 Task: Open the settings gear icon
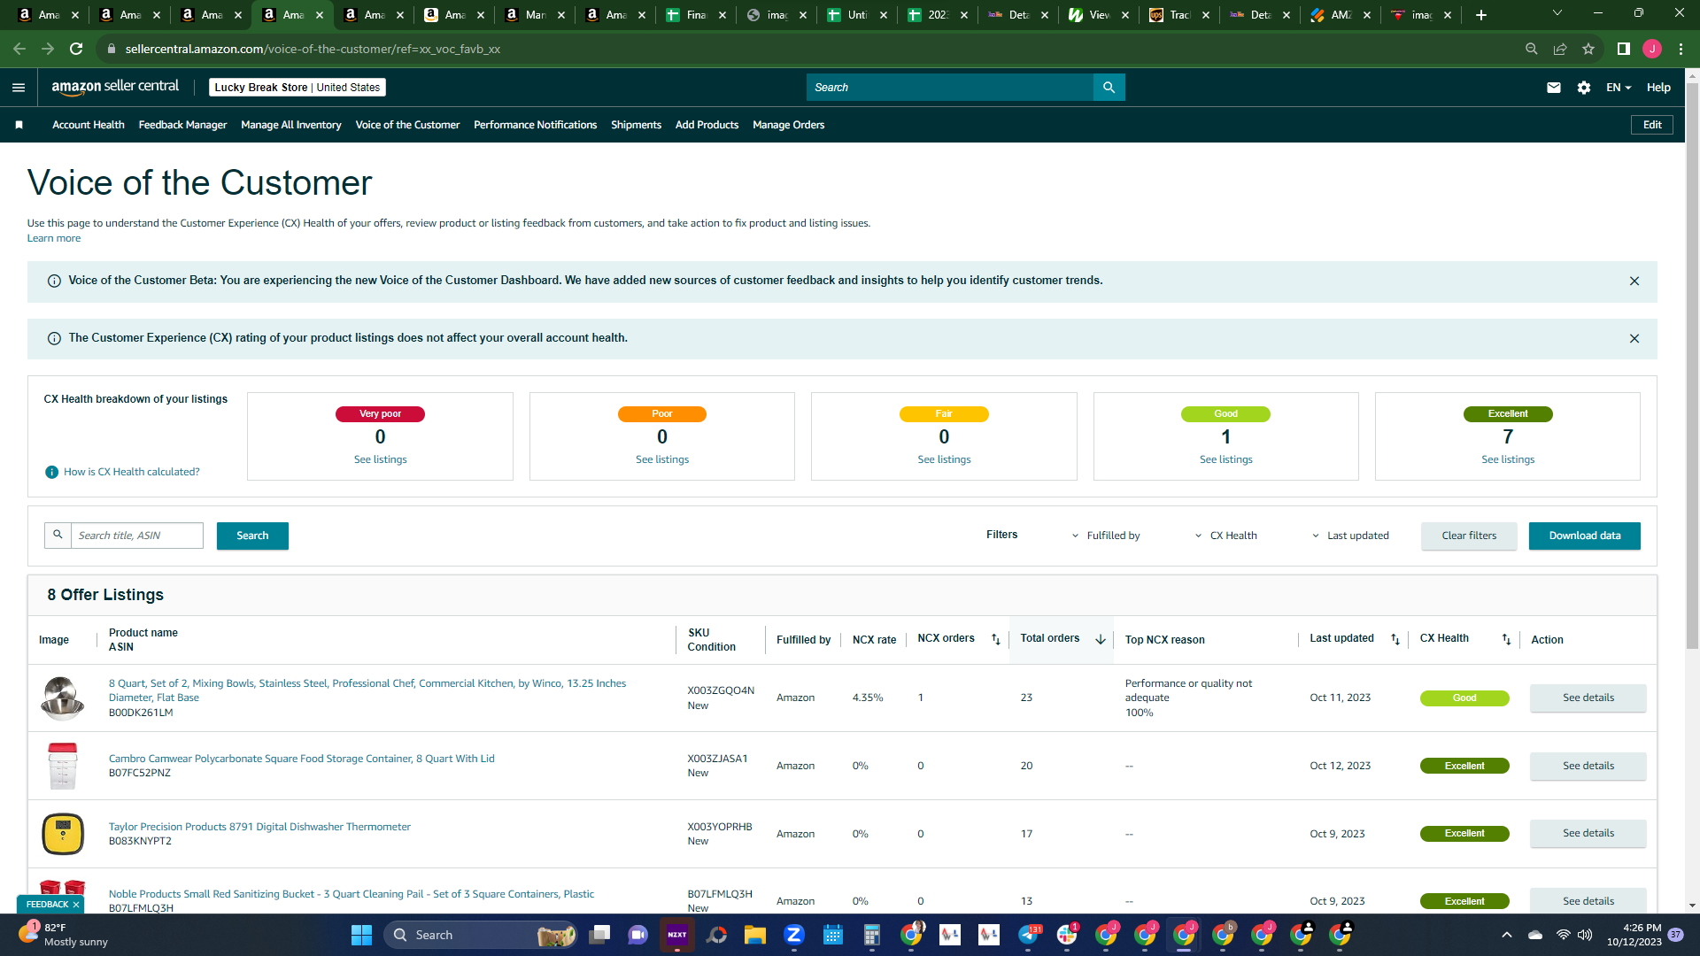click(x=1583, y=88)
